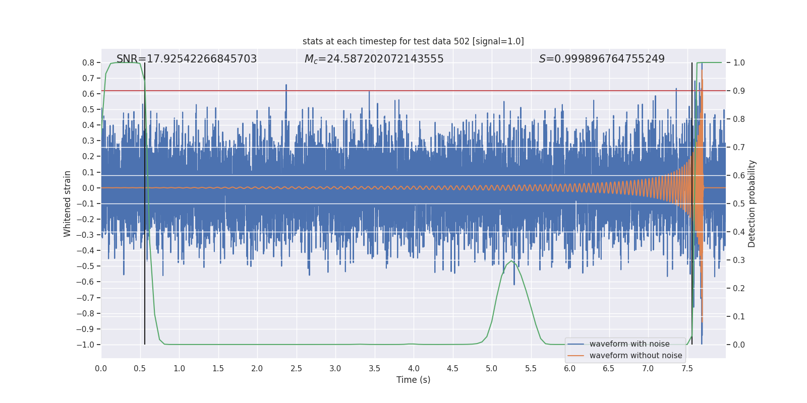Viewport: 807px width, 403px height.
Task: Click the "waveform with noise" legend entry
Action: (629, 344)
